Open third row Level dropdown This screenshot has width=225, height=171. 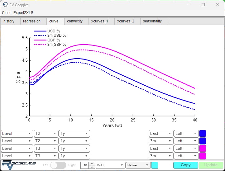coord(17,148)
